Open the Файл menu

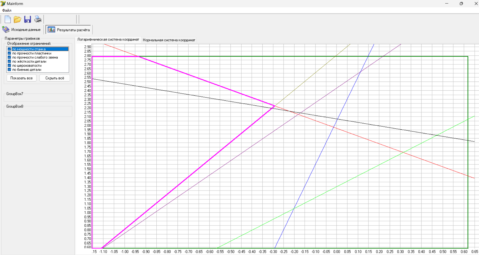click(x=7, y=10)
